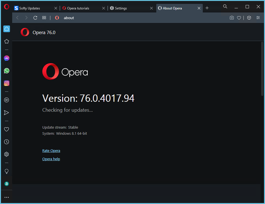Open Facebook Messenger in the sidebar
265x204 pixels.
click(7, 58)
